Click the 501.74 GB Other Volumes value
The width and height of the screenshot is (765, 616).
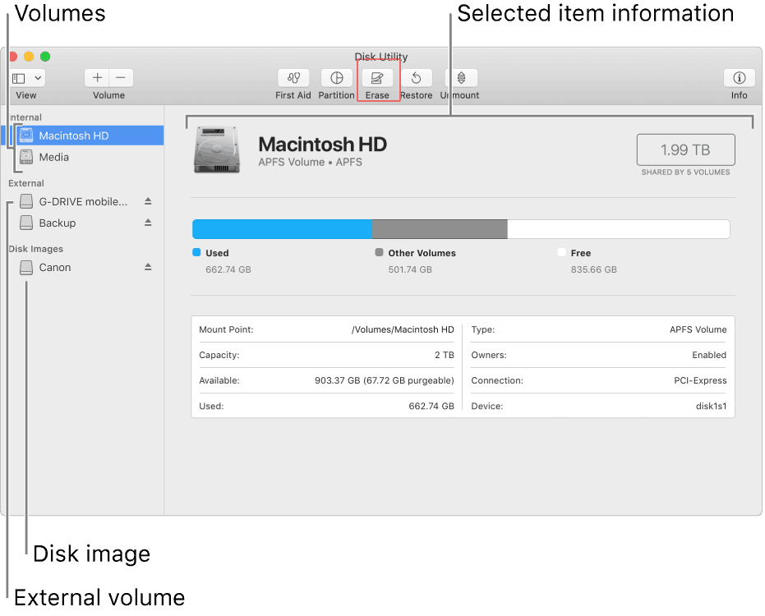[410, 269]
